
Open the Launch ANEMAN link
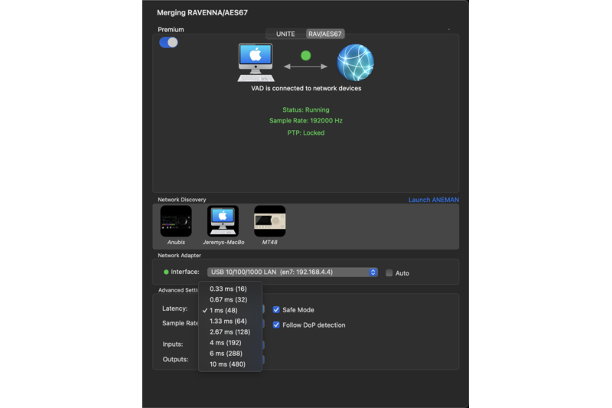point(434,200)
